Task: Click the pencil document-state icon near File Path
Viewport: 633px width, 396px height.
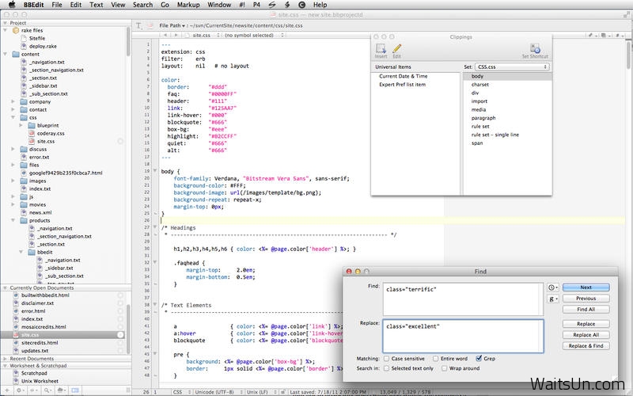Action: coord(150,25)
